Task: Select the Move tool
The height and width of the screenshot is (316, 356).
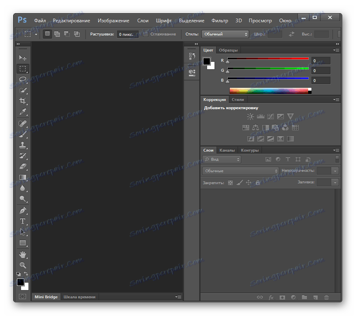Action: 23,58
